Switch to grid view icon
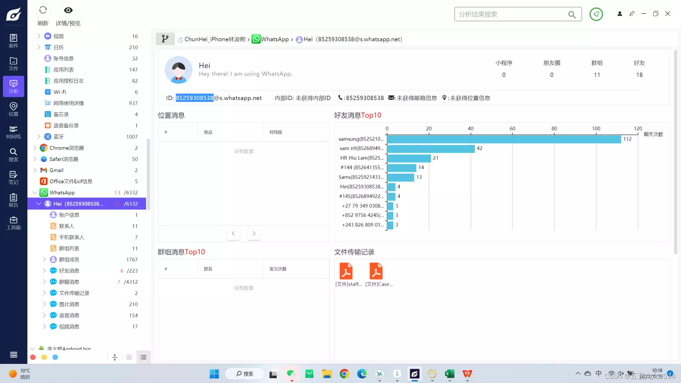 [x=129, y=357]
